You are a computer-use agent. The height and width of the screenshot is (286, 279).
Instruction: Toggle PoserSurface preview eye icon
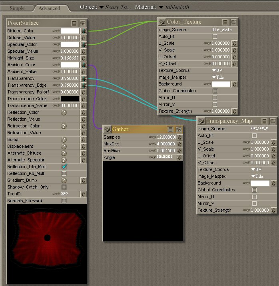tap(83, 23)
